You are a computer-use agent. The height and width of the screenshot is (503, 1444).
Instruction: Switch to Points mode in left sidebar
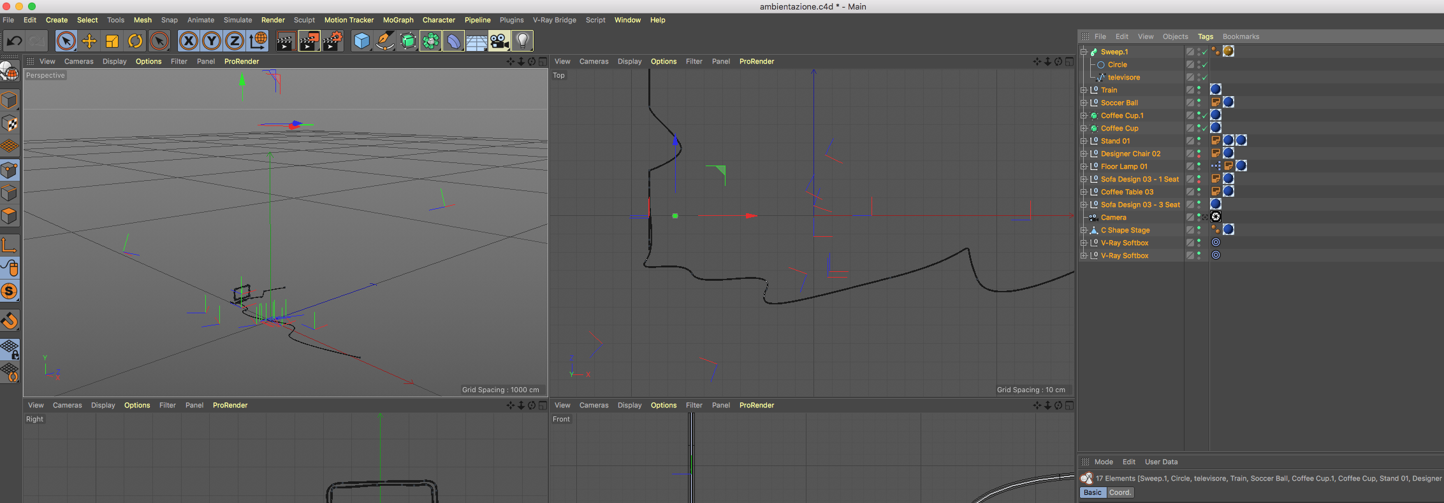[x=10, y=170]
